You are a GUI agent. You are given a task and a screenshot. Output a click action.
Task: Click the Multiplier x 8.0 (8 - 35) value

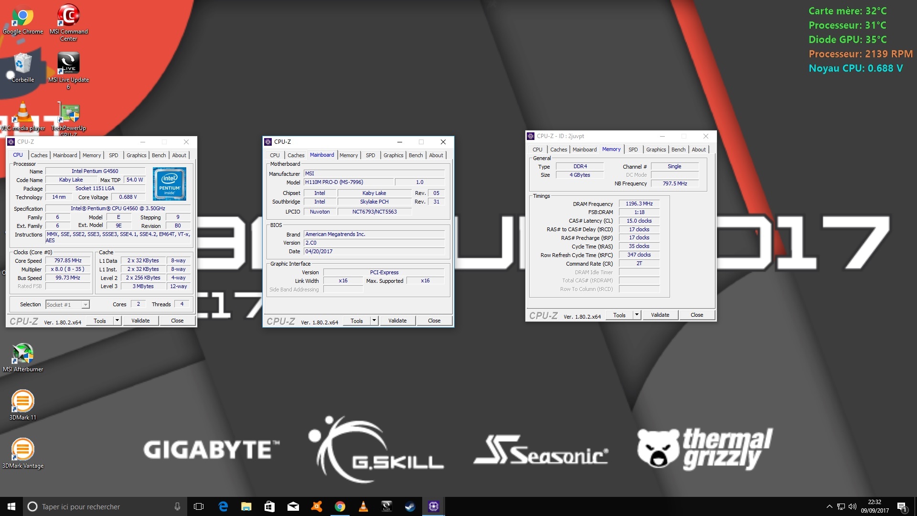coord(68,269)
